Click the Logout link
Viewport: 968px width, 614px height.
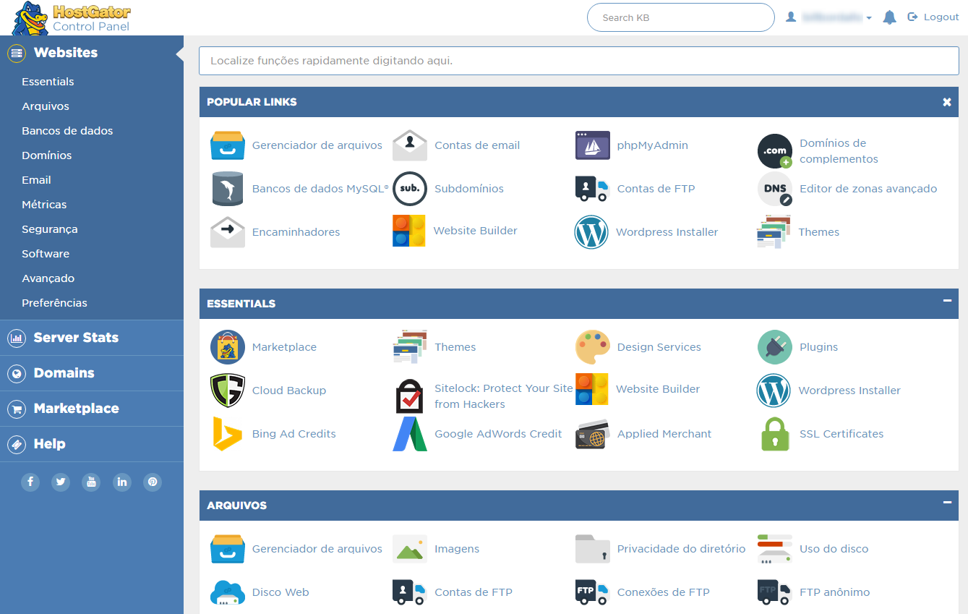click(x=933, y=17)
